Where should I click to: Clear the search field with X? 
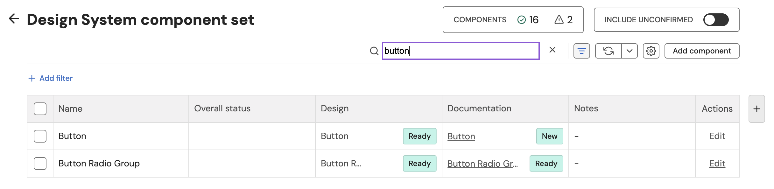pyautogui.click(x=552, y=50)
